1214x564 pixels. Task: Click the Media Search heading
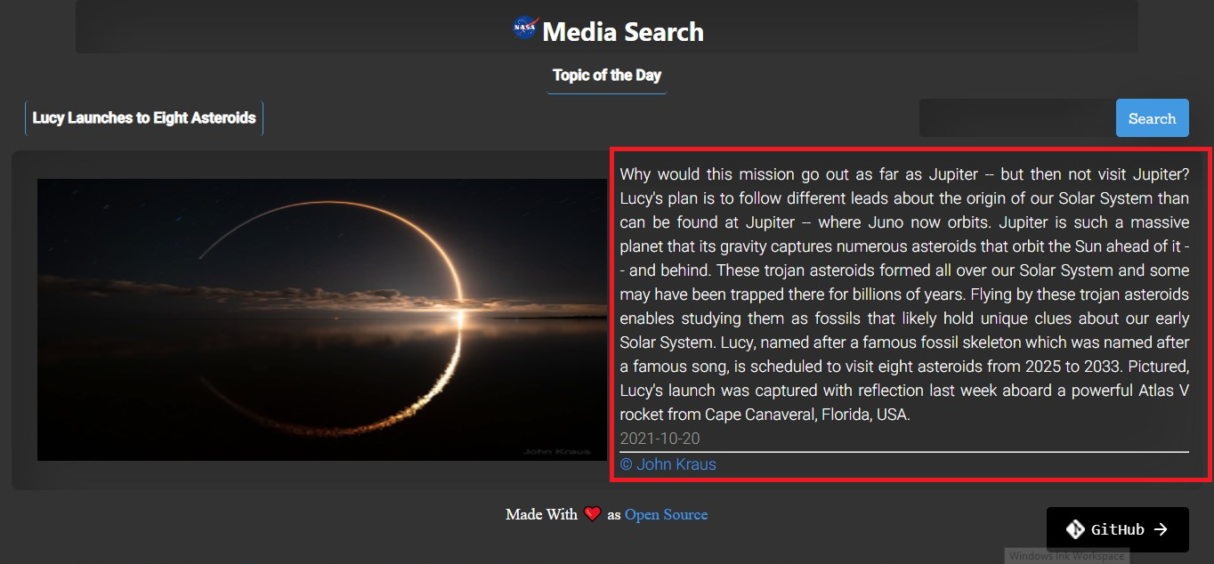[623, 32]
